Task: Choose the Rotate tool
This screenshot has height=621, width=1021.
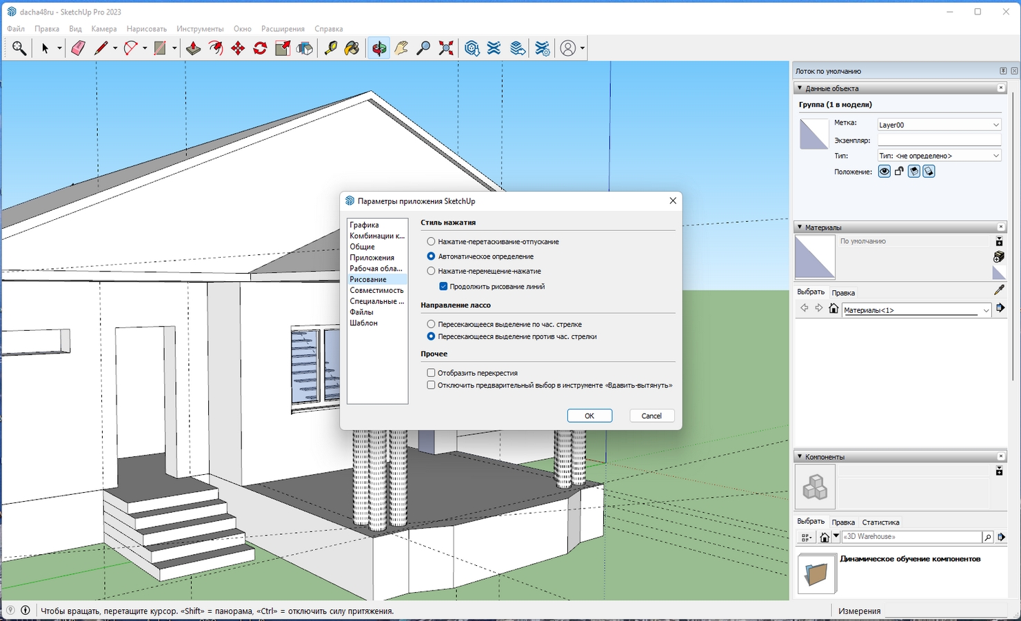Action: 260,48
